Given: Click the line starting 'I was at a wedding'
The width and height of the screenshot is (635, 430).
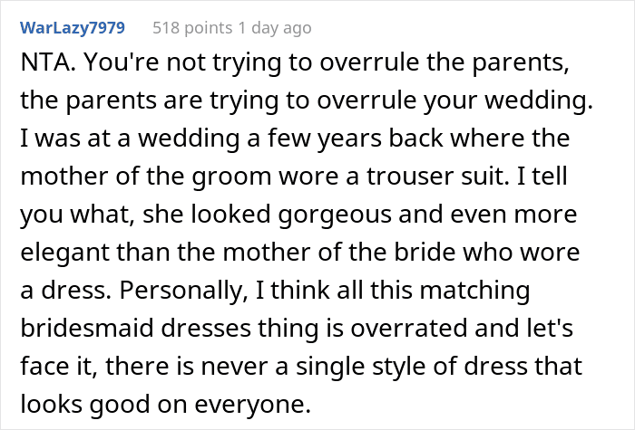Looking at the screenshot, I should (295, 139).
